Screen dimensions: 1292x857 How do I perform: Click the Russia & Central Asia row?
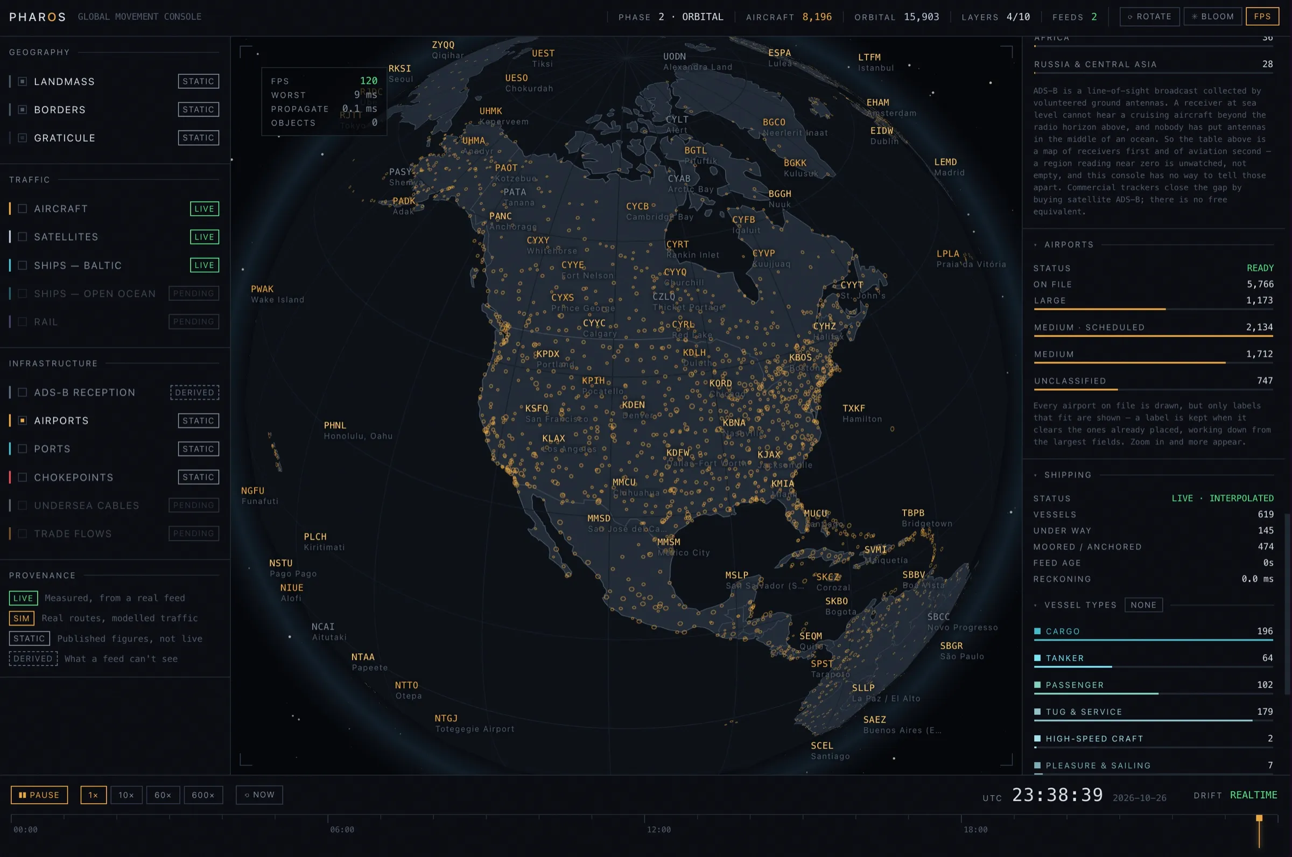(1153, 66)
